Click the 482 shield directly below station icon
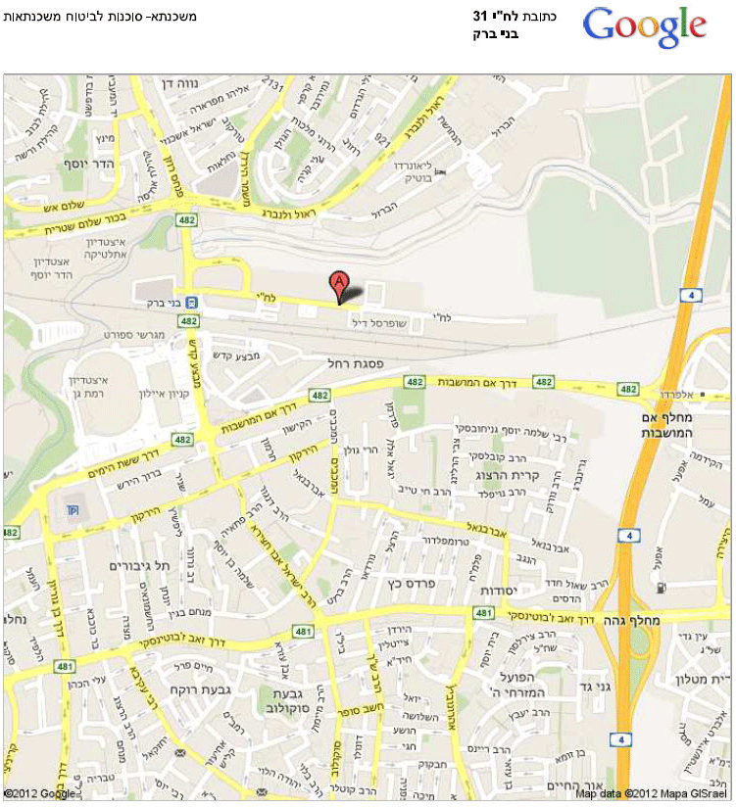736x807 pixels. click(x=188, y=321)
